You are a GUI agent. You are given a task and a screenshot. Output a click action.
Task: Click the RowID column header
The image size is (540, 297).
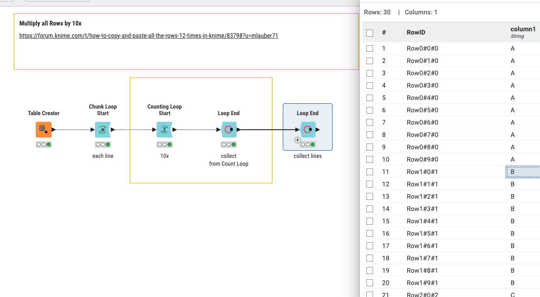point(416,32)
